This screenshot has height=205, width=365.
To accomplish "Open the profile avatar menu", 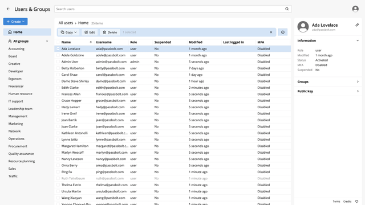I will tap(355, 9).
